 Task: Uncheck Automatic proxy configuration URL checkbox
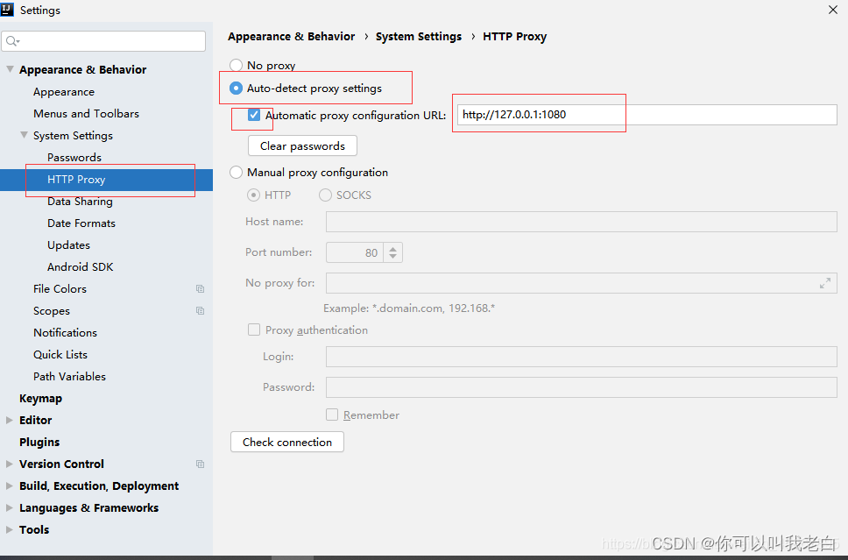[x=254, y=115]
